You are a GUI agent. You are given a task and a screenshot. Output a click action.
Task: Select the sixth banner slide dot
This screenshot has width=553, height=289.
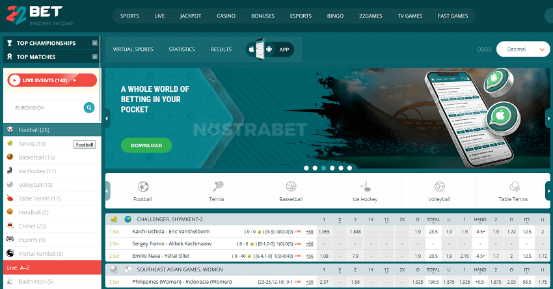click(349, 169)
